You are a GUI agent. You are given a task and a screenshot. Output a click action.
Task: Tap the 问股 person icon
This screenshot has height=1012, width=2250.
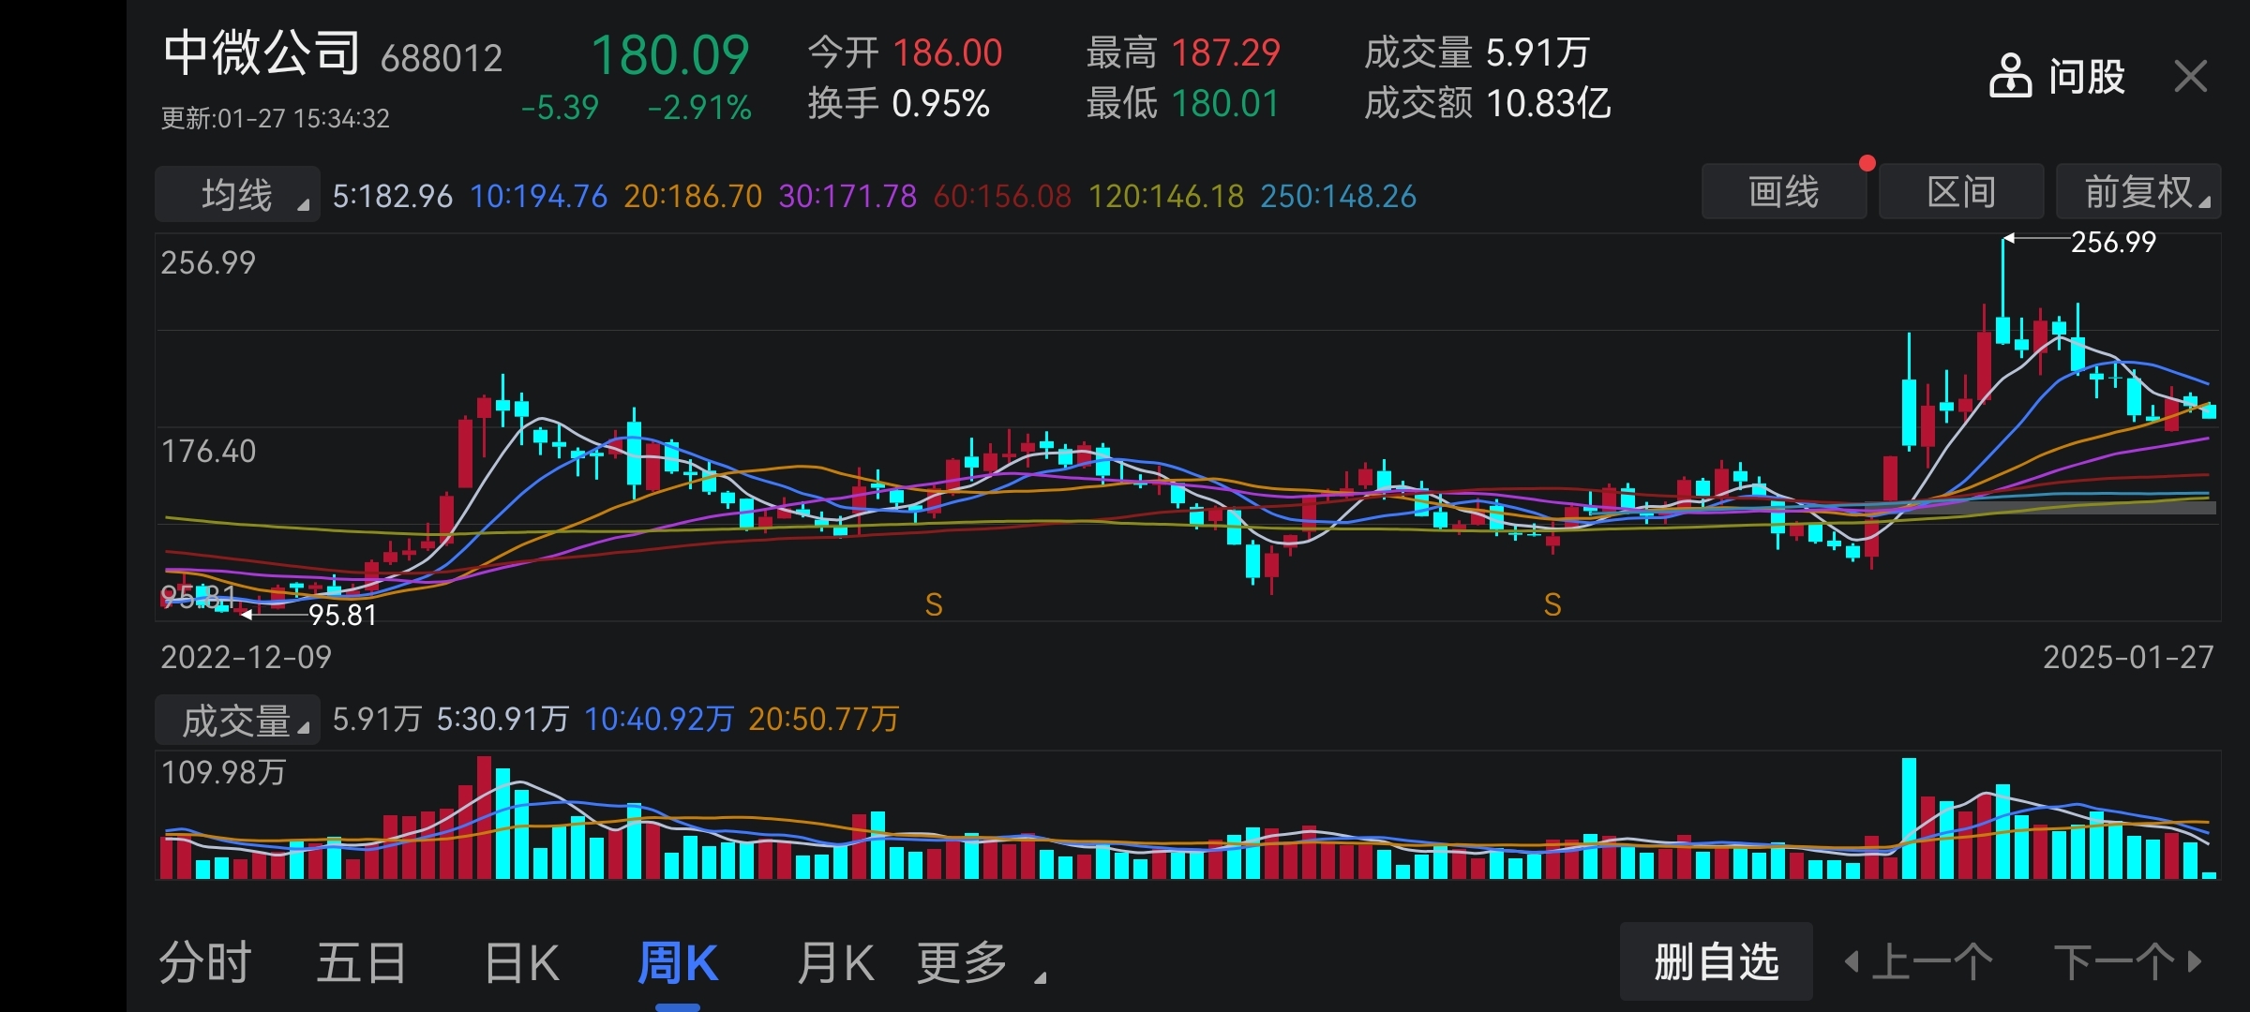(2010, 76)
